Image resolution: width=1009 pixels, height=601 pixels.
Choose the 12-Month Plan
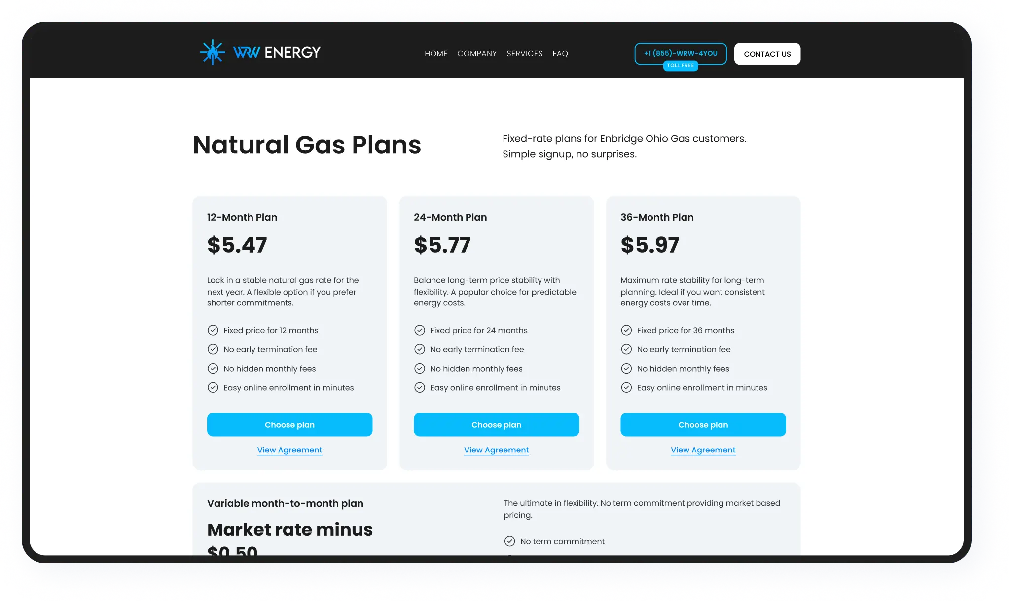click(x=289, y=424)
